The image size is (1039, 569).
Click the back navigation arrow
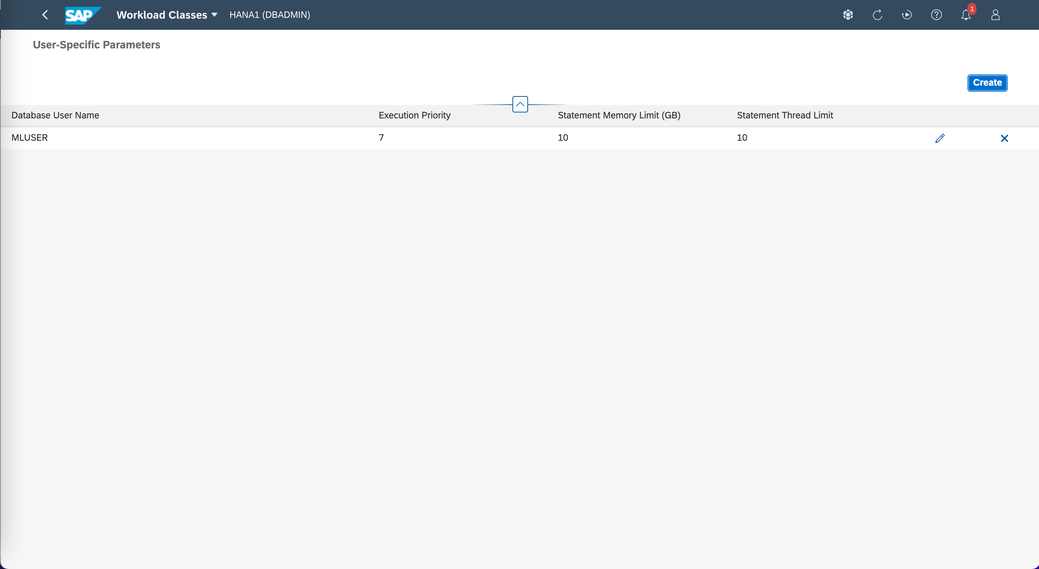pos(45,15)
